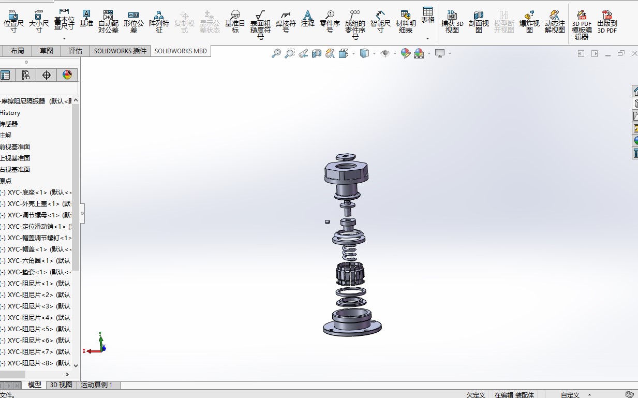The width and height of the screenshot is (638, 398).
Task: Open the 3D PDF 模板编辑器
Action: pyautogui.click(x=582, y=24)
